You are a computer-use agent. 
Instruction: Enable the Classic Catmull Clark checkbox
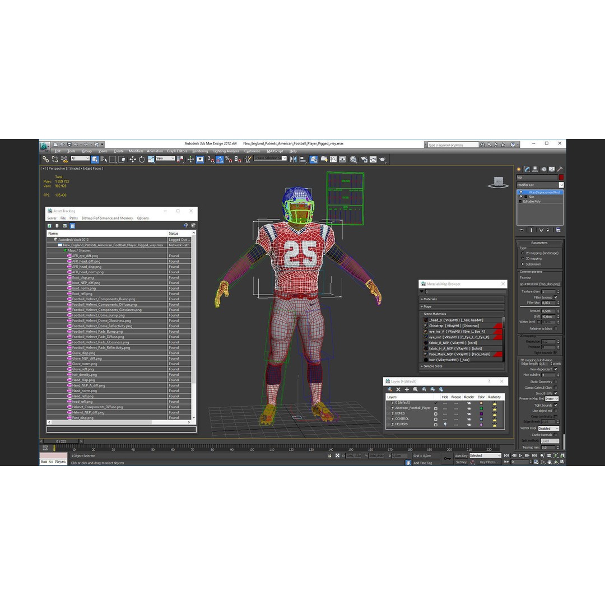pos(556,388)
